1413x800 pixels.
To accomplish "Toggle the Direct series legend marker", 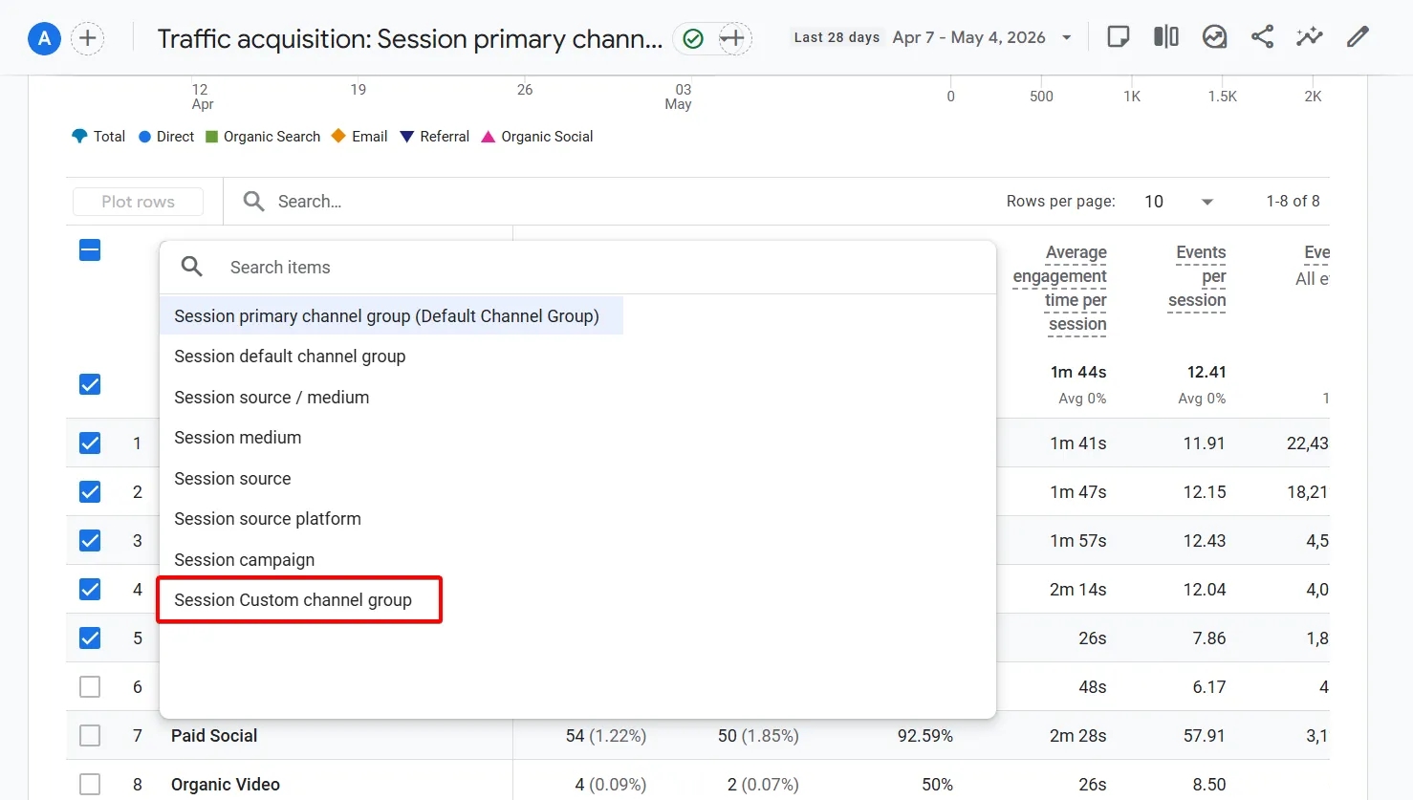I will tap(145, 137).
